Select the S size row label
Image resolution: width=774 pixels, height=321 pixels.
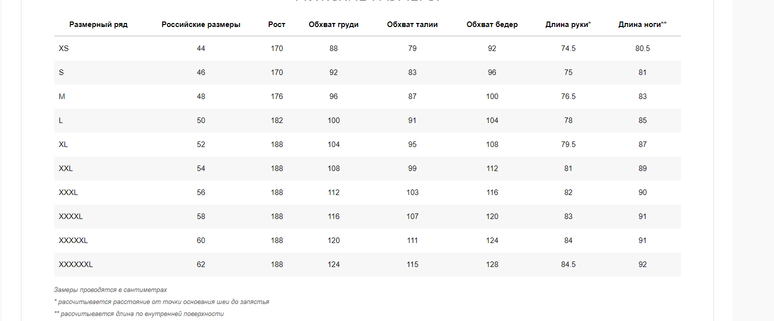click(x=62, y=72)
